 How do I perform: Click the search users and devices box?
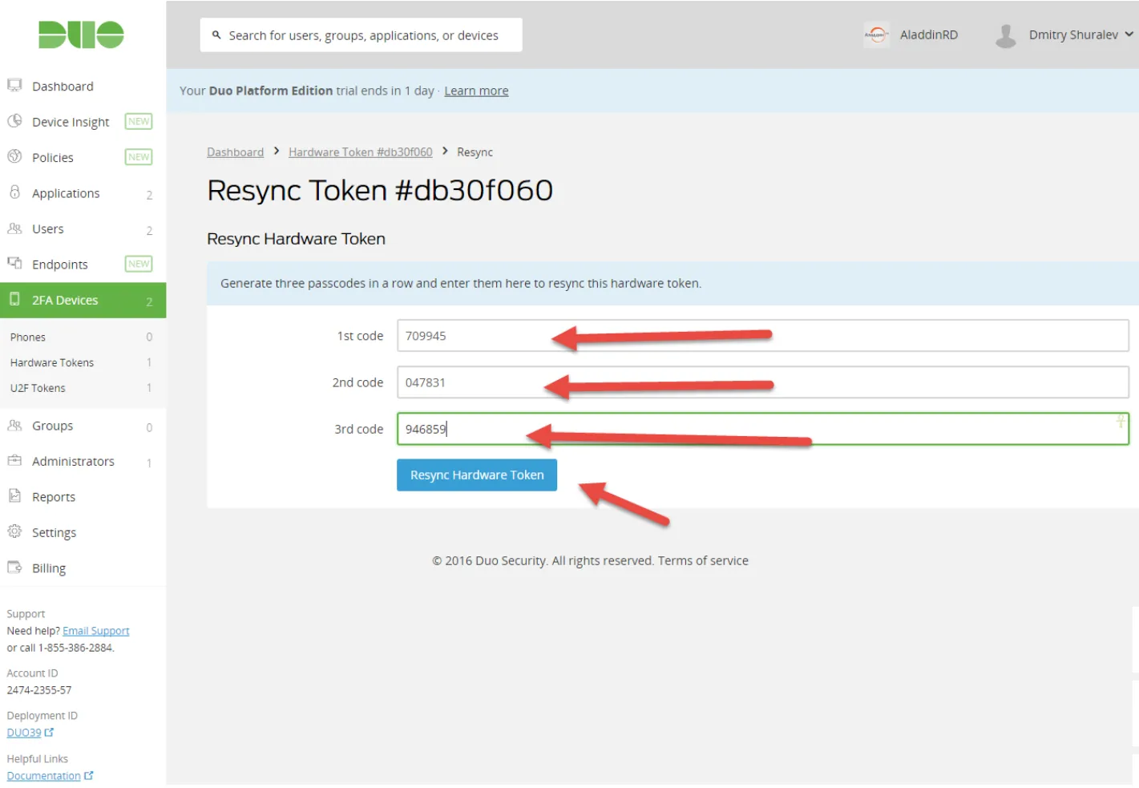click(x=361, y=35)
